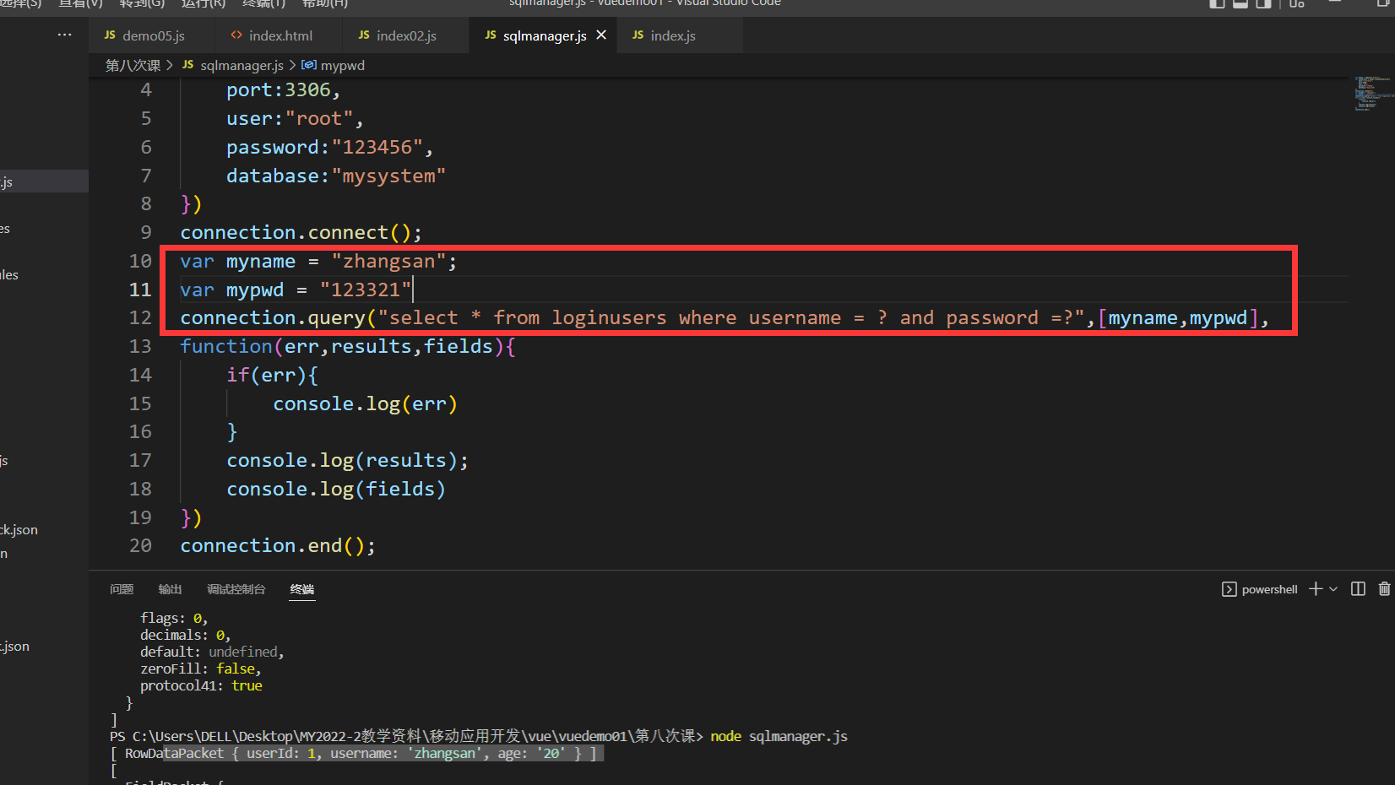The height and width of the screenshot is (785, 1395).
Task: Select the highlighted .js file in the sidebar
Action: pyautogui.click(x=44, y=181)
